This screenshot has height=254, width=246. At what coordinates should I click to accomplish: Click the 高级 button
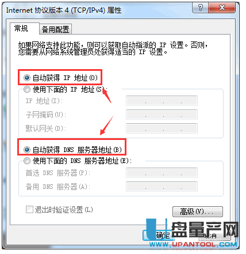(x=198, y=211)
